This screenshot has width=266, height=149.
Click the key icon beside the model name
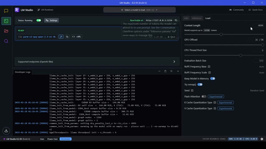coord(61,37)
